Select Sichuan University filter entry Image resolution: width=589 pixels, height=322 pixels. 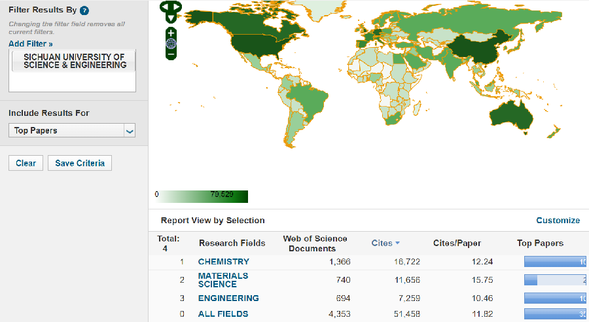(75, 62)
